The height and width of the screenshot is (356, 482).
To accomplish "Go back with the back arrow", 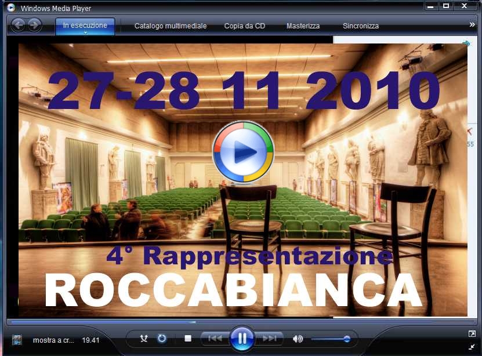I will click(x=19, y=25).
